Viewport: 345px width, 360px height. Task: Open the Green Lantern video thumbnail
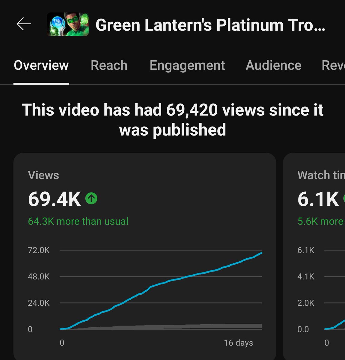[x=68, y=24]
